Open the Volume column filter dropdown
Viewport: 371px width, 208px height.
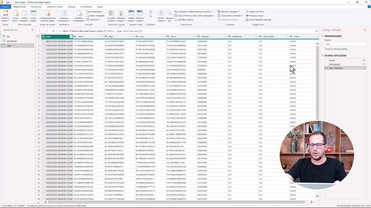click(225, 36)
